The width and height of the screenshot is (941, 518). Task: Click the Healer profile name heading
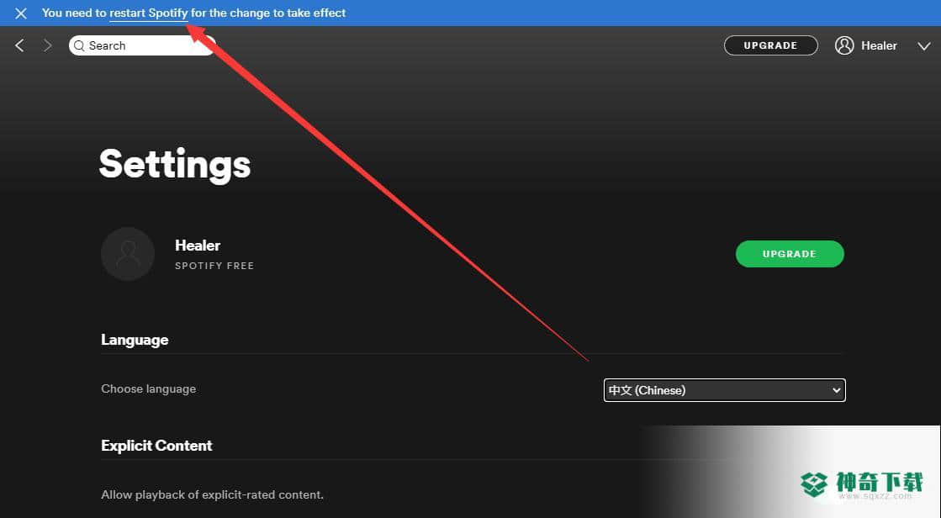(x=198, y=246)
